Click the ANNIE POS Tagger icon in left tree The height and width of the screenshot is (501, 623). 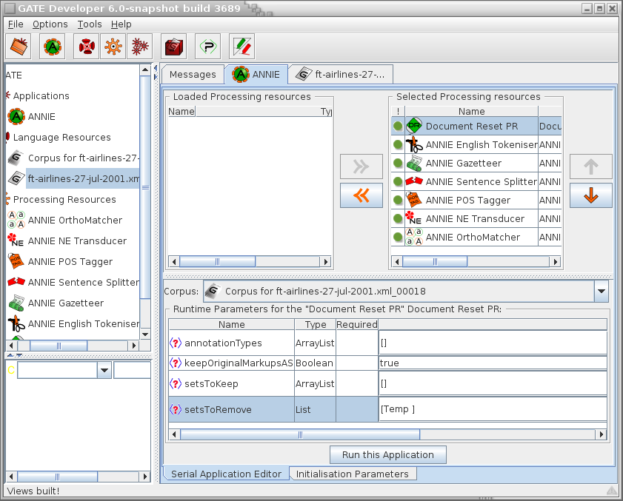point(16,261)
